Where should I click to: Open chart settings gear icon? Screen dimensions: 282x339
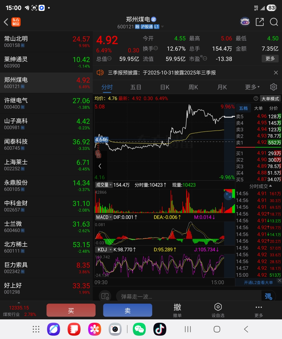274,87
